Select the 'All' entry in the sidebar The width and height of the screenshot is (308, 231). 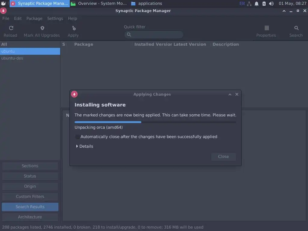coord(30,45)
